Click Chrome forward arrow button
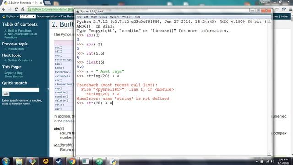 click(10, 9)
